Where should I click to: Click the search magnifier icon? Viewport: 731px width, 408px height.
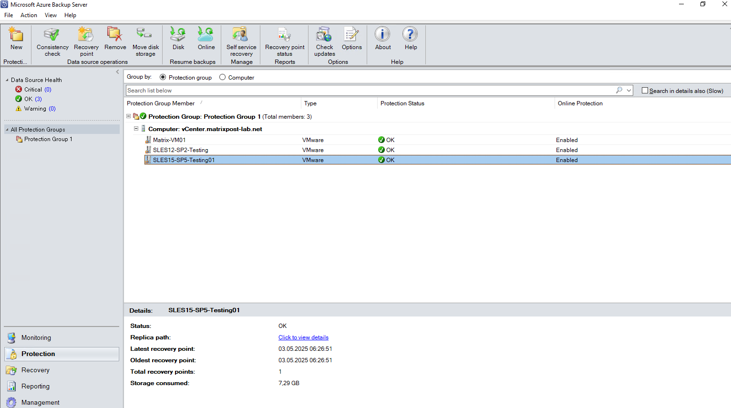coord(619,90)
